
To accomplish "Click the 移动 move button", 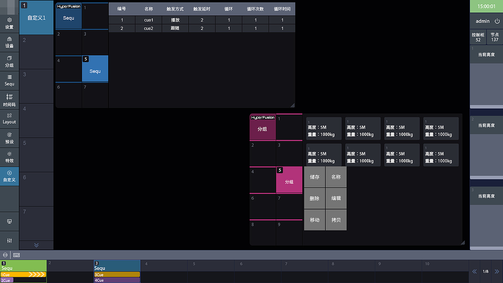I will [x=314, y=220].
